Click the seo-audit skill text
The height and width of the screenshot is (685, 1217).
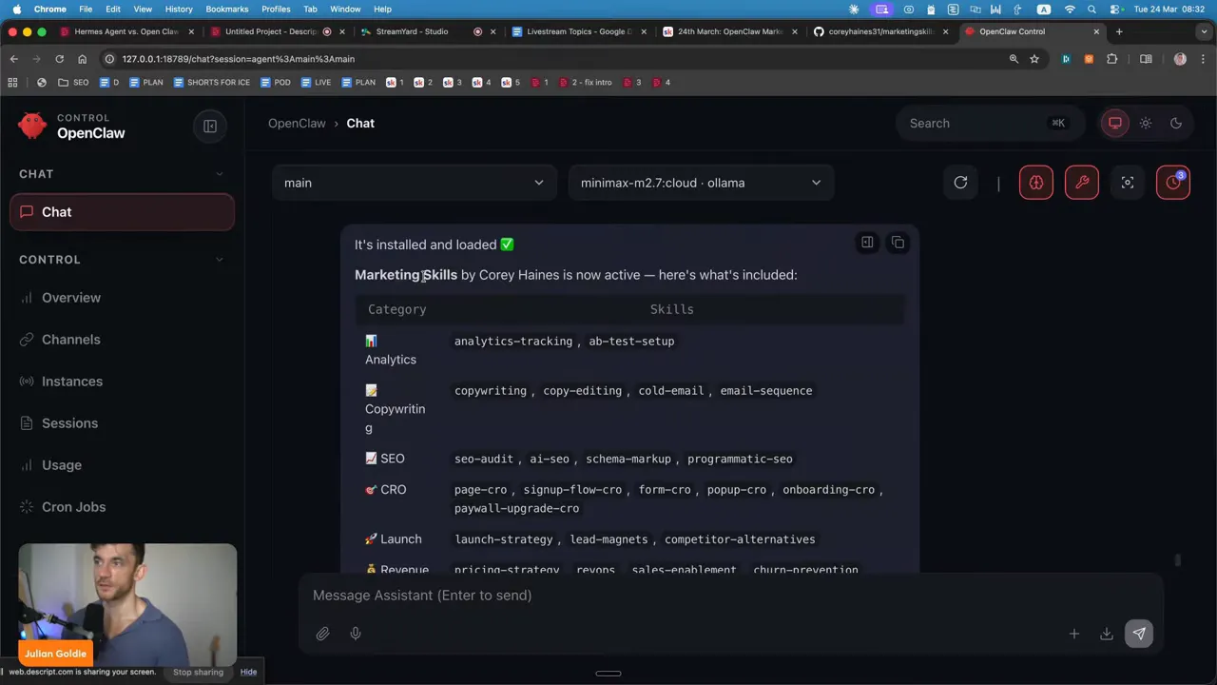pos(484,459)
